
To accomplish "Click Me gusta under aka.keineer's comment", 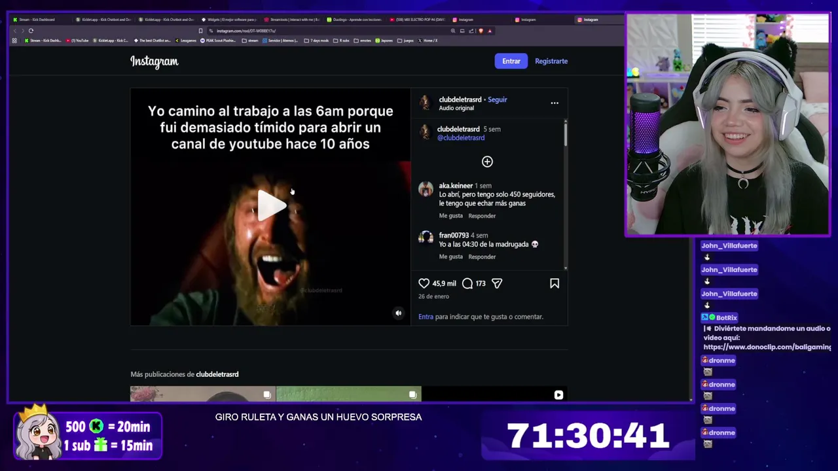I will (x=451, y=216).
